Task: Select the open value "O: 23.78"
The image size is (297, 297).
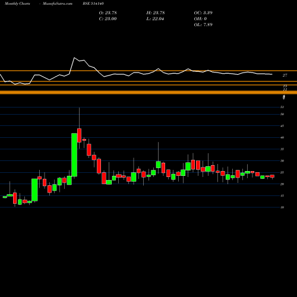Action: [108, 13]
